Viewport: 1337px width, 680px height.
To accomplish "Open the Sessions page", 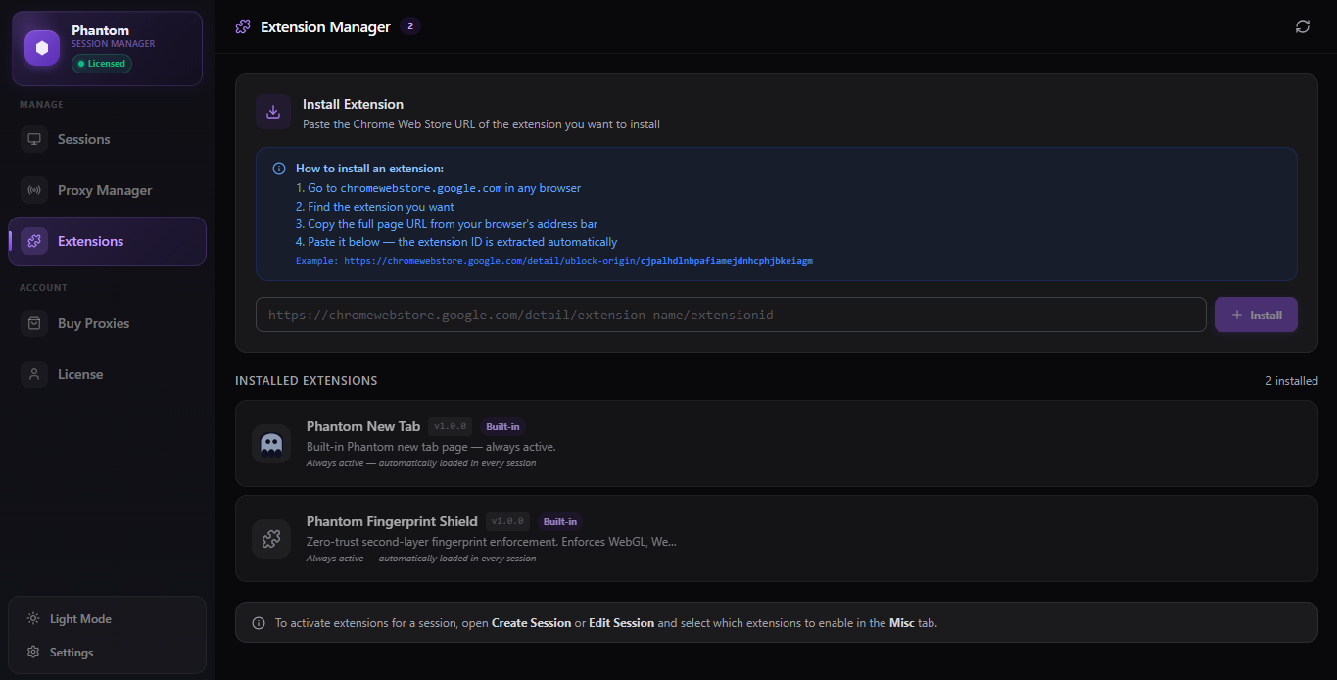I will point(108,139).
